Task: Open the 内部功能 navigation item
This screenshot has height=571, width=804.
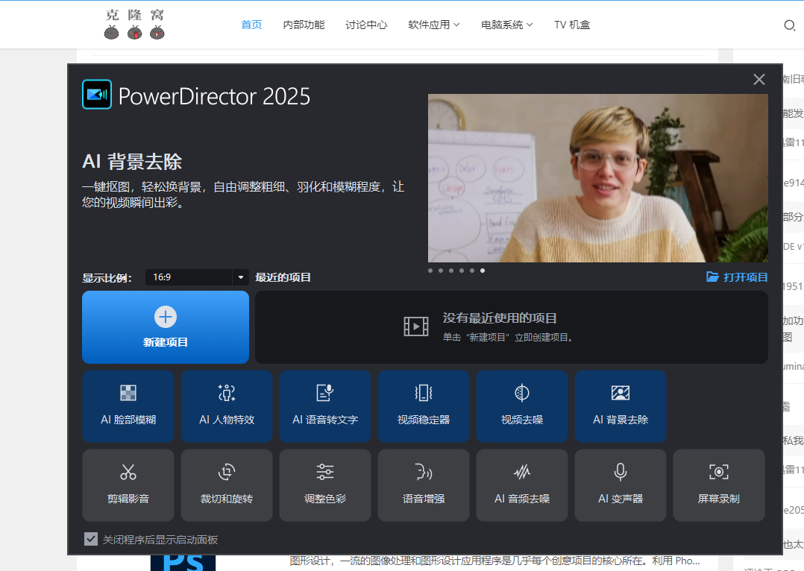Action: click(x=304, y=25)
